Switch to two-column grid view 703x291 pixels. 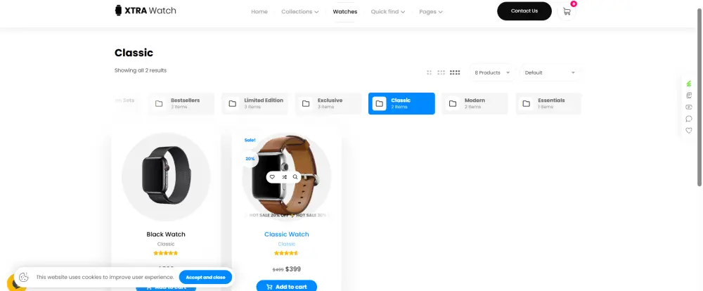pyautogui.click(x=429, y=72)
